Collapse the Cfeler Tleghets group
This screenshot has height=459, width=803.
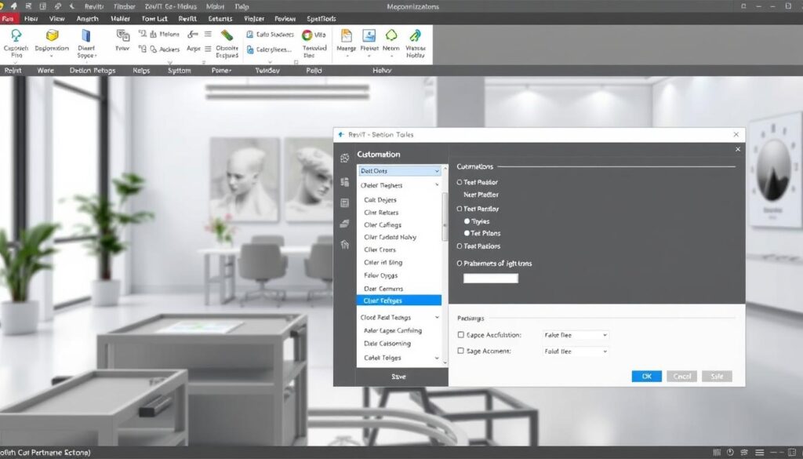tap(437, 185)
